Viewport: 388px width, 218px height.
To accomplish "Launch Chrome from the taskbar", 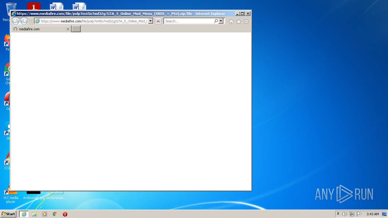I will point(55,214).
